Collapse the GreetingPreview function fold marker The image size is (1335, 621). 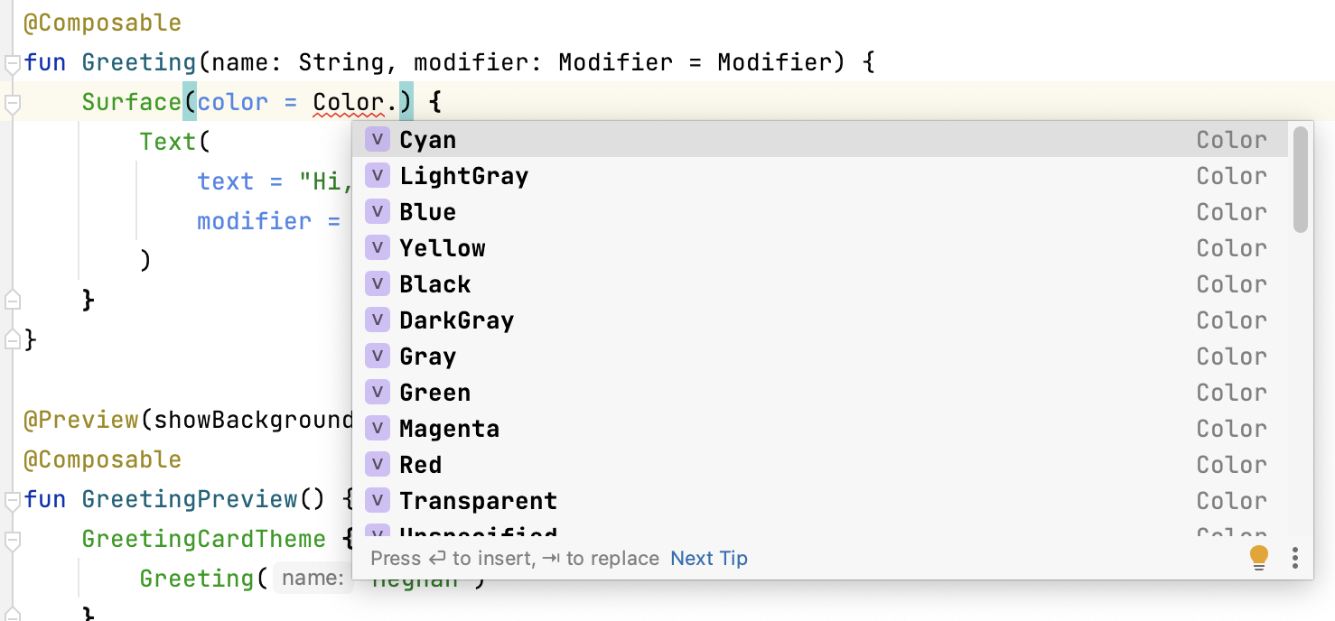click(x=12, y=501)
